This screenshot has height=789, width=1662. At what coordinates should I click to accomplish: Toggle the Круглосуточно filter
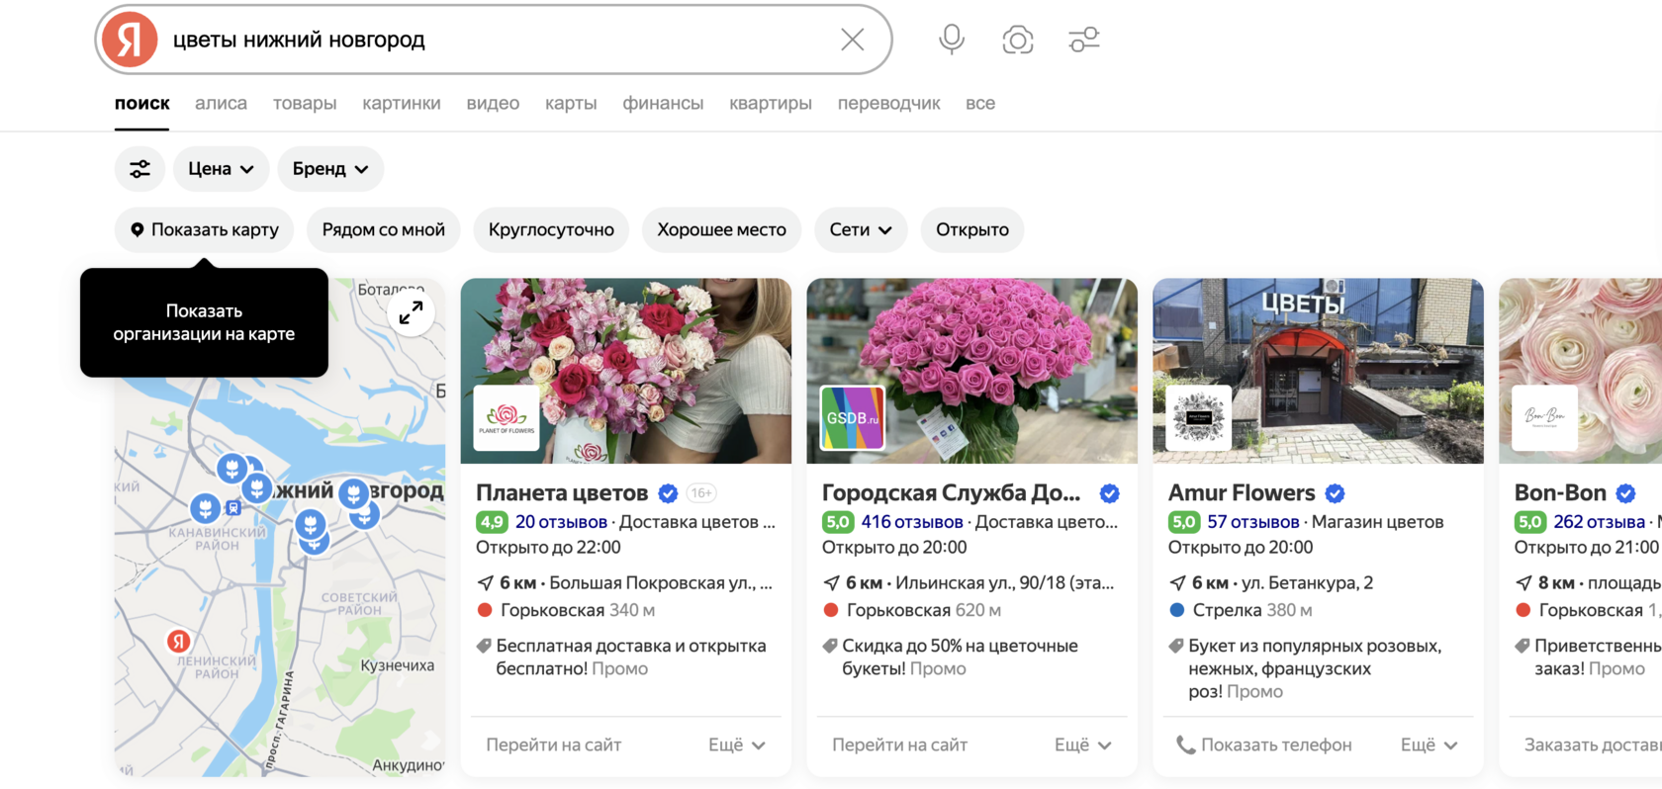(x=551, y=229)
